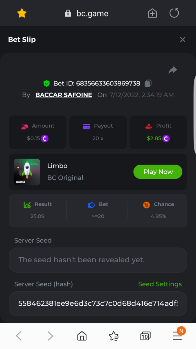Click the Limbo game thumbnail
Viewport: 196px width, 349px height.
coord(27,172)
